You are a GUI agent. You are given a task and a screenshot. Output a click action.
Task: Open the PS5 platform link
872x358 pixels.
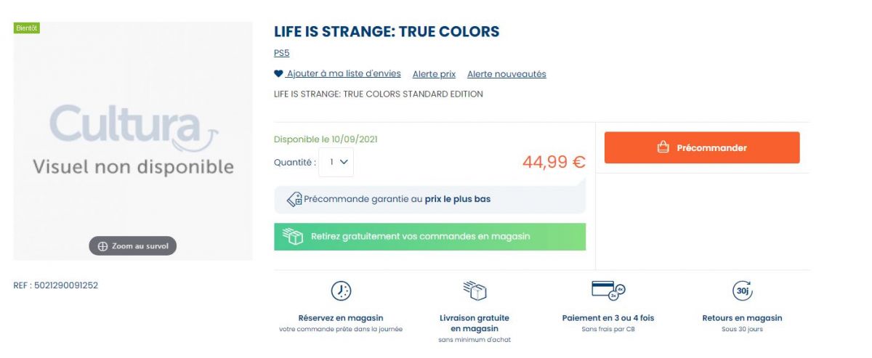(282, 53)
